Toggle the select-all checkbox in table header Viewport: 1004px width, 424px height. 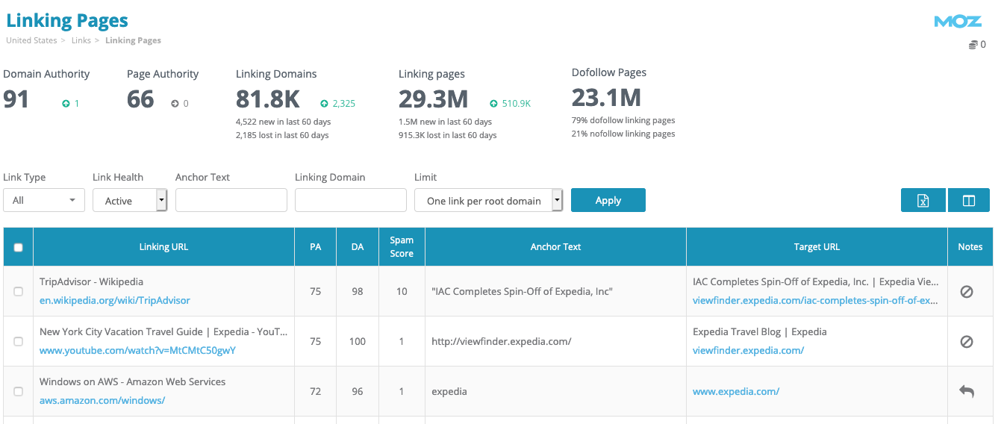[19, 247]
